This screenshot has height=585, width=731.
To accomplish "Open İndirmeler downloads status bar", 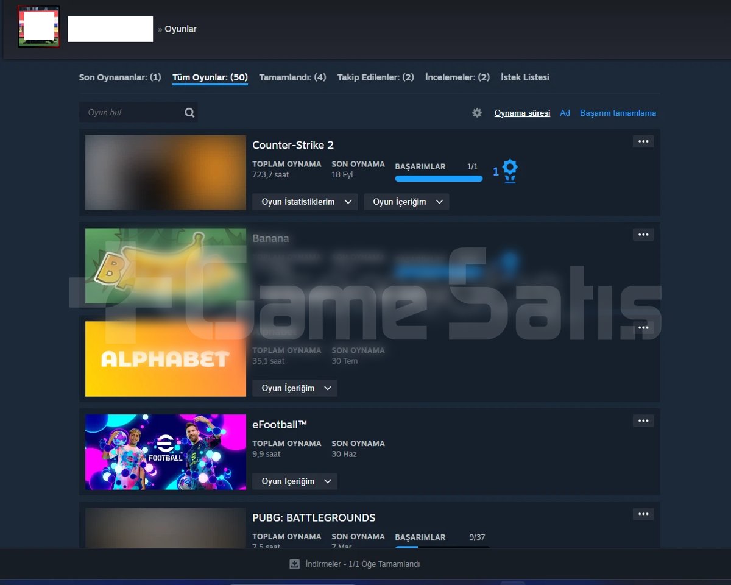I will click(355, 564).
